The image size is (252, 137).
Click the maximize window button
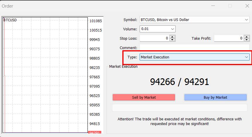point(230,6)
